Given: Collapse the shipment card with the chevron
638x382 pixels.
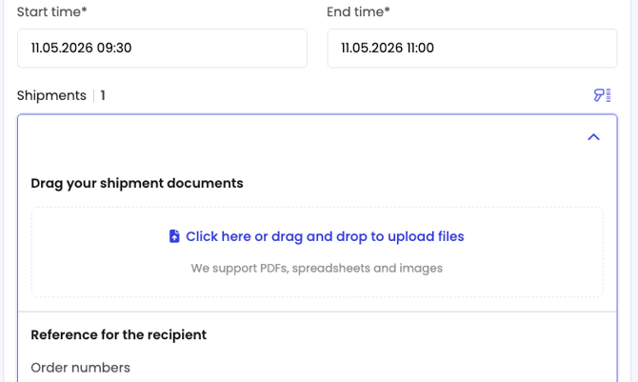Looking at the screenshot, I should coord(593,137).
